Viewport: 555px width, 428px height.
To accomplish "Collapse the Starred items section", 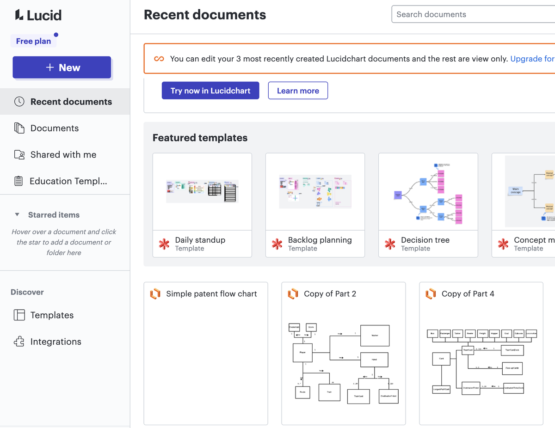I will 17,215.
